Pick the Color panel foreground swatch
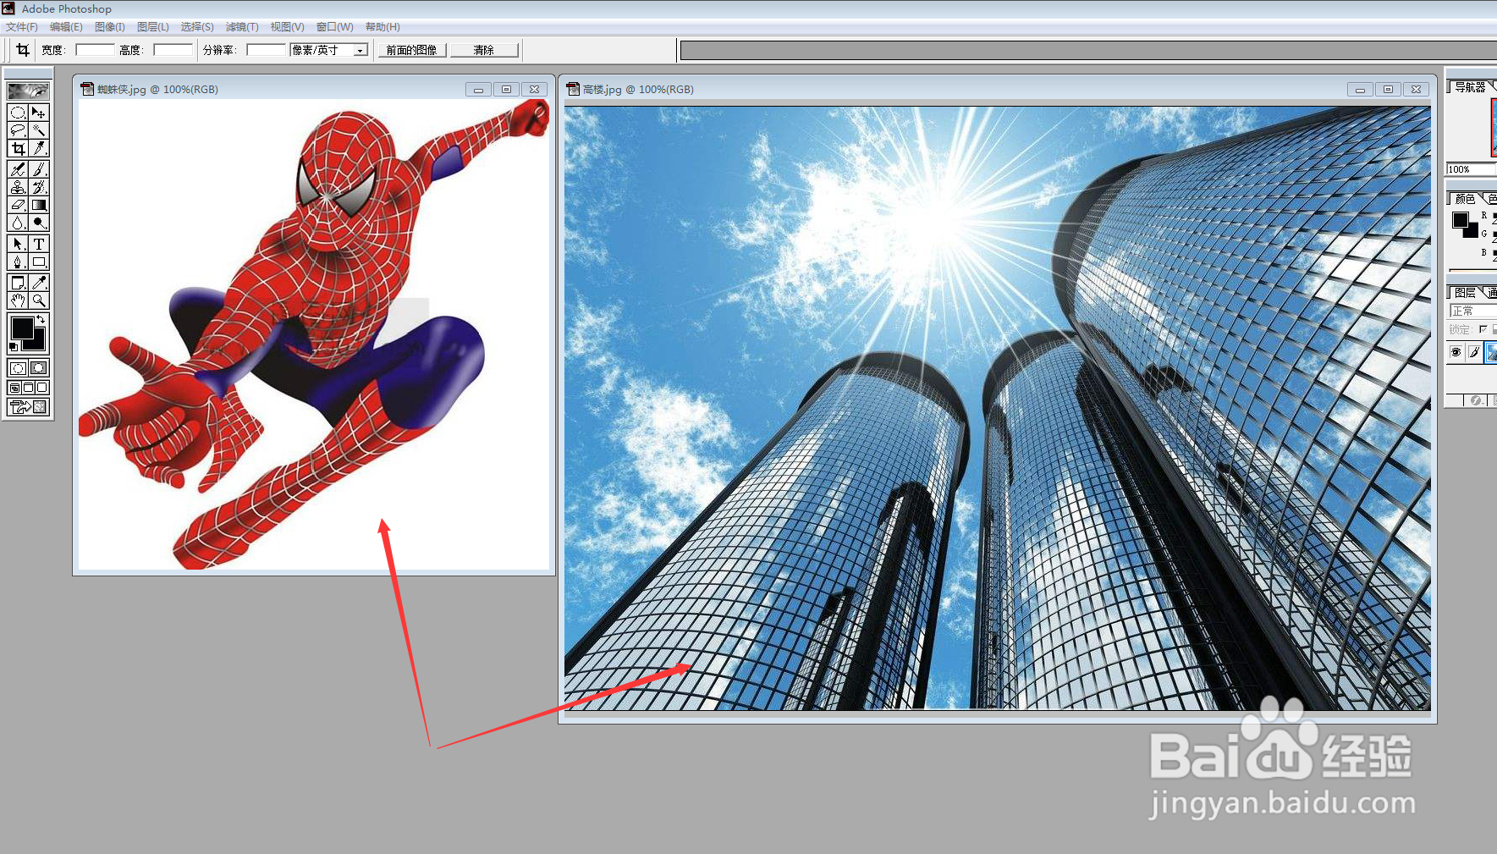The height and width of the screenshot is (854, 1497). (1461, 220)
